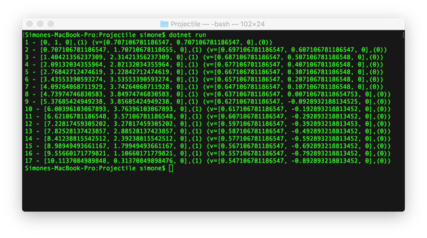The height and width of the screenshot is (238, 427).
Task: Zoom the terminal using the third button
Action: 51,24
